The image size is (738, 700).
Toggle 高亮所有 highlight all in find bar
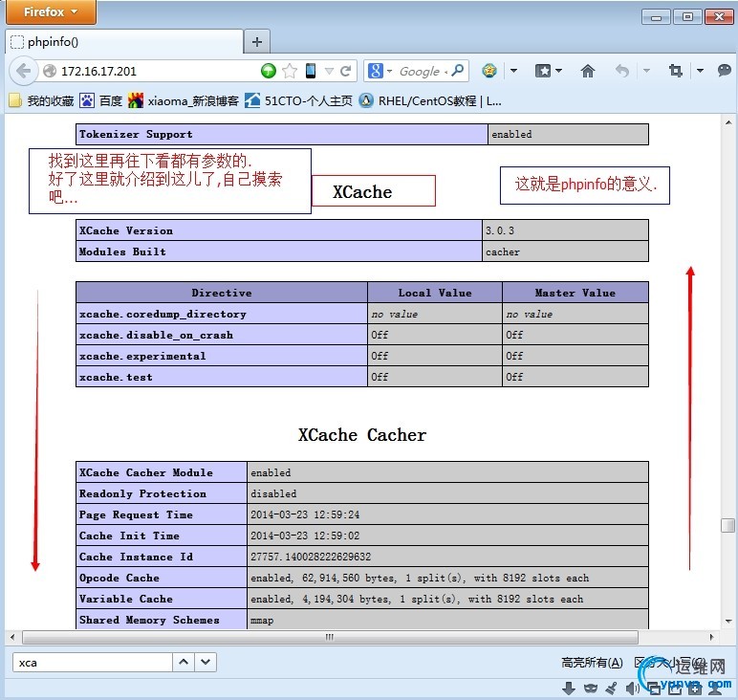pos(592,663)
